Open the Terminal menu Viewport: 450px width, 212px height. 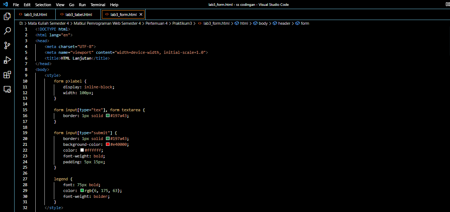tap(98, 4)
